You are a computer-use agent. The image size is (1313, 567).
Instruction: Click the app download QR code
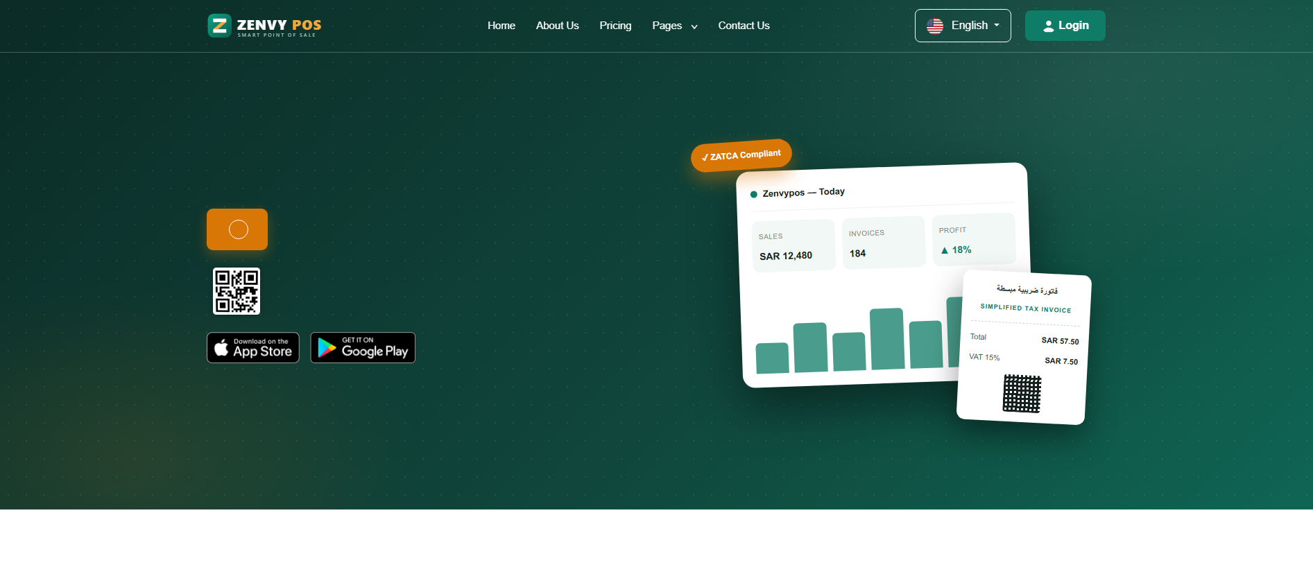[237, 291]
